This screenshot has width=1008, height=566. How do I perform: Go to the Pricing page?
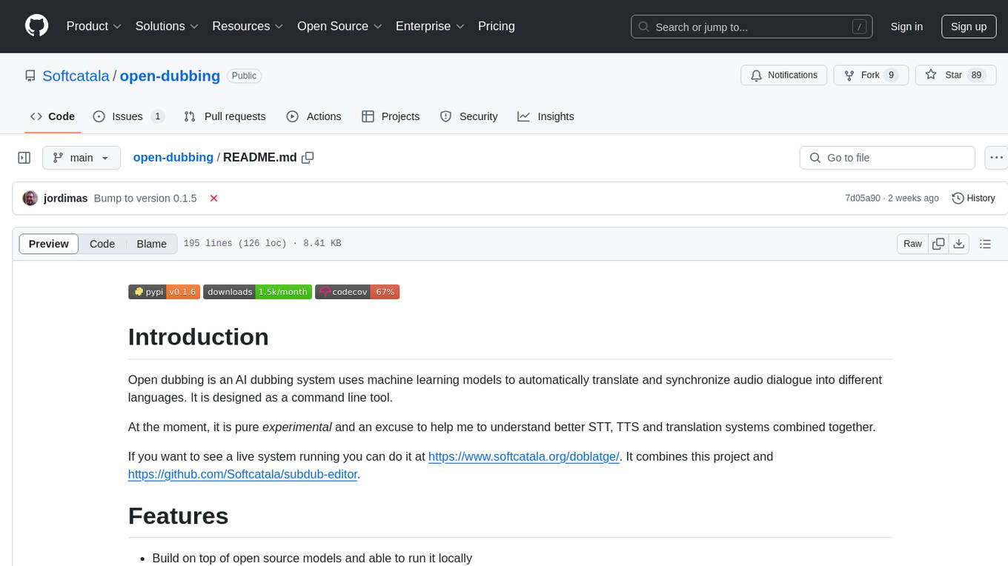pyautogui.click(x=497, y=26)
